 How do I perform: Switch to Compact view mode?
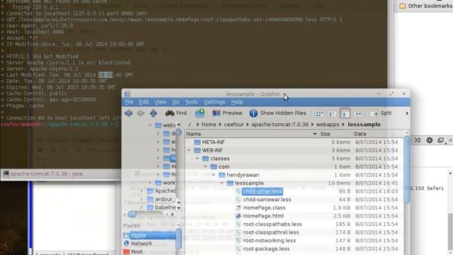tap(332, 113)
